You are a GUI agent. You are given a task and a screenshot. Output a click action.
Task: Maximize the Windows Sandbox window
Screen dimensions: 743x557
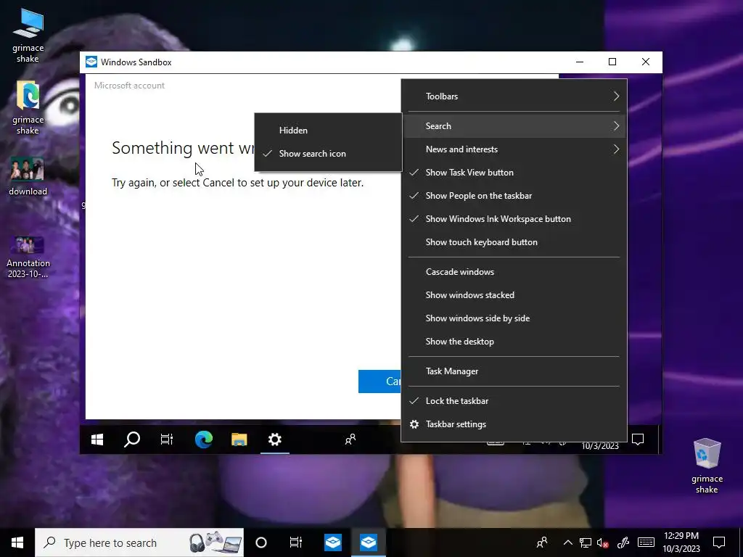(x=612, y=62)
